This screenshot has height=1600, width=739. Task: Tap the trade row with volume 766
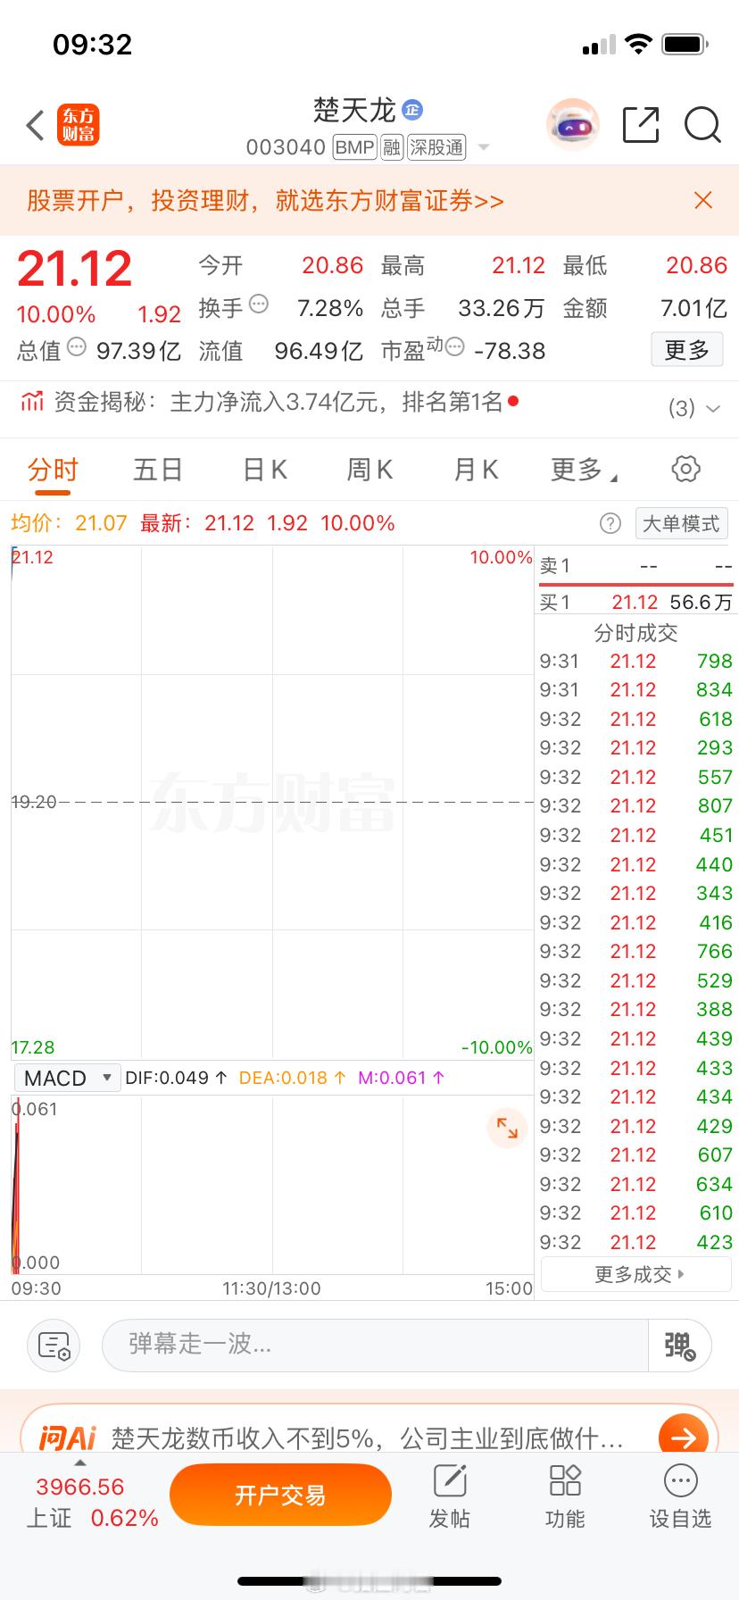click(635, 951)
